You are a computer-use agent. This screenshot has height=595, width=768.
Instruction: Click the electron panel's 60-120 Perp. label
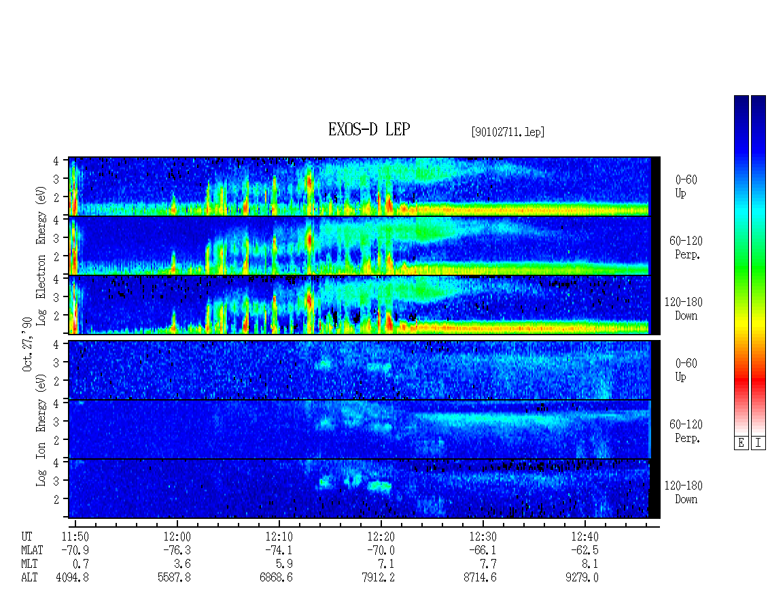click(x=686, y=248)
